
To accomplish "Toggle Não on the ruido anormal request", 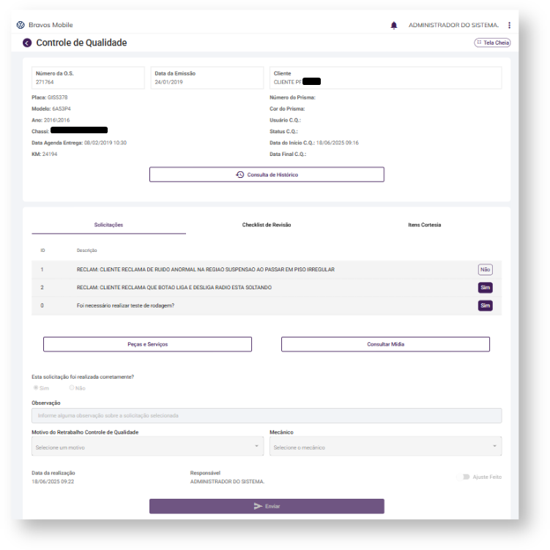I will 485,270.
